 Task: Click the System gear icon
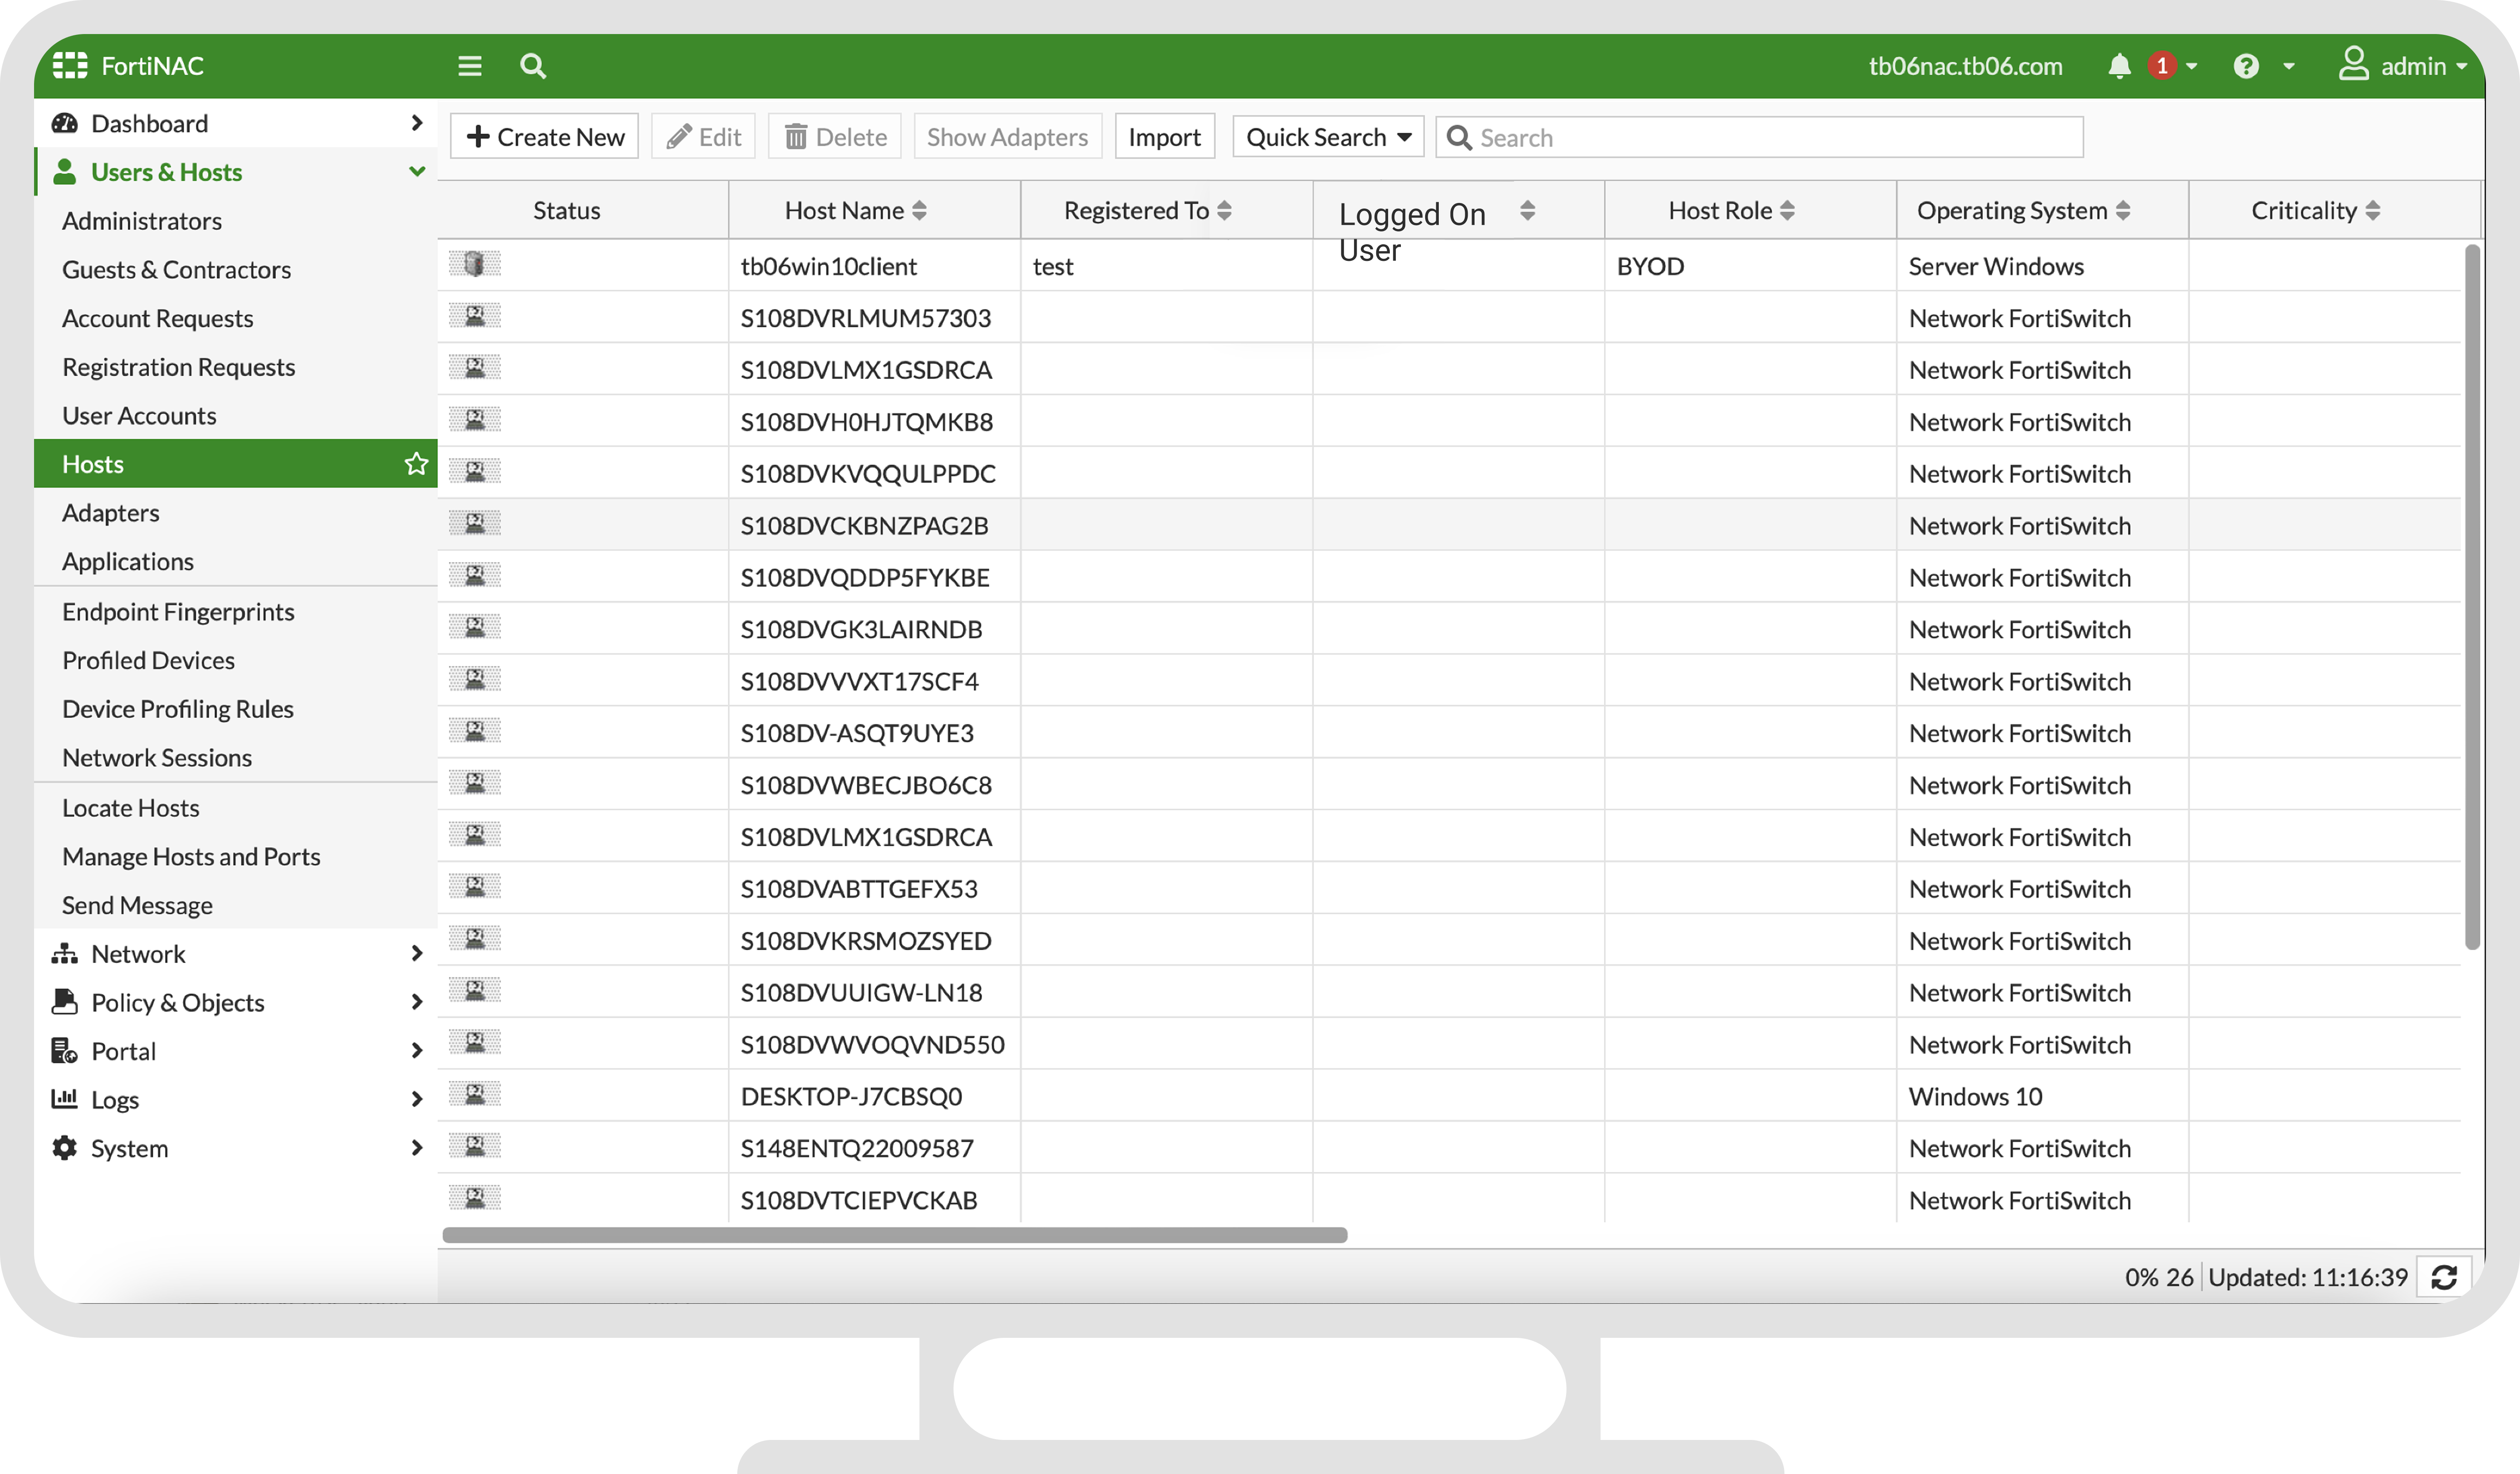(65, 1147)
